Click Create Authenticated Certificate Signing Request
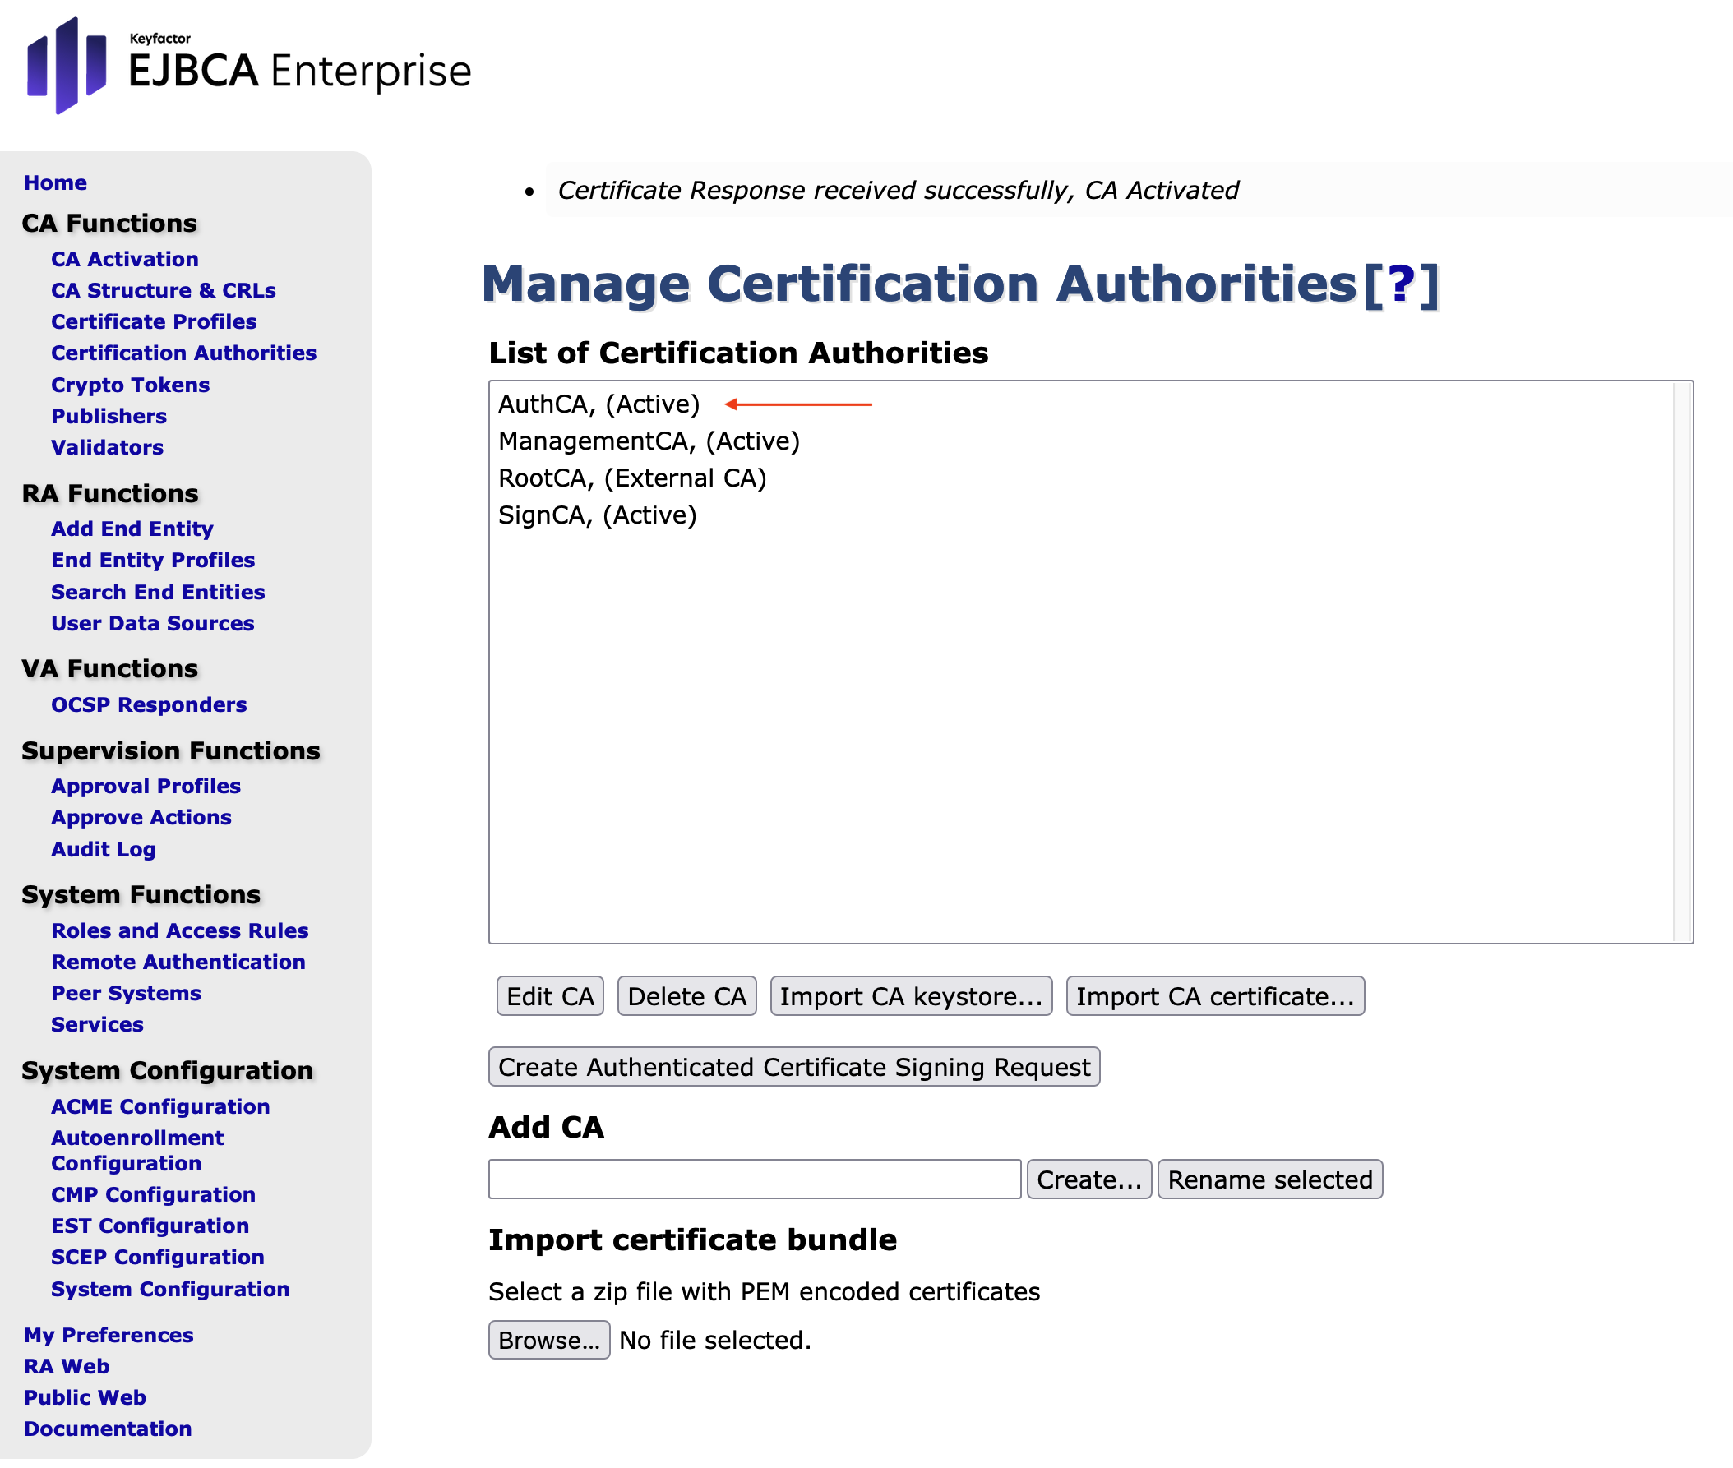Viewport: 1733px width, 1468px height. tap(794, 1068)
